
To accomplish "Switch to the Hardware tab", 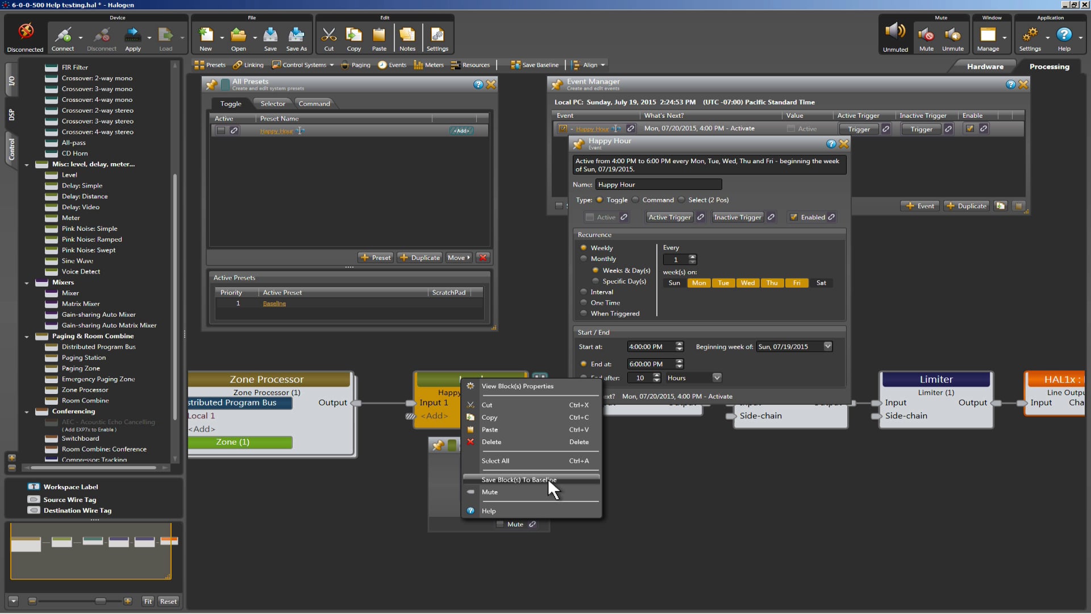I will pos(985,67).
